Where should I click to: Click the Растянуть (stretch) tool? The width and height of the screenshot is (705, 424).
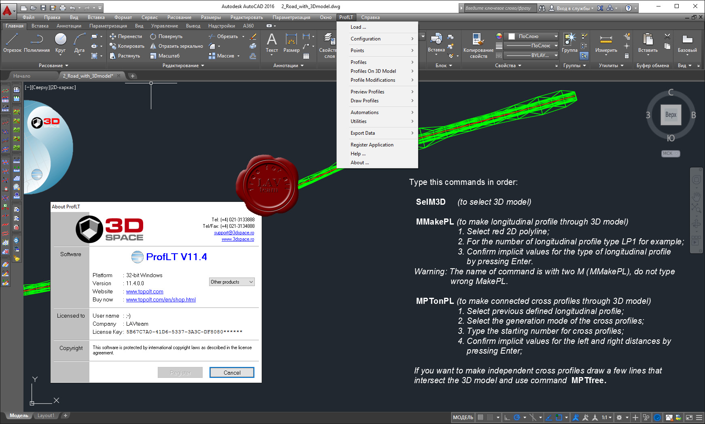point(125,56)
